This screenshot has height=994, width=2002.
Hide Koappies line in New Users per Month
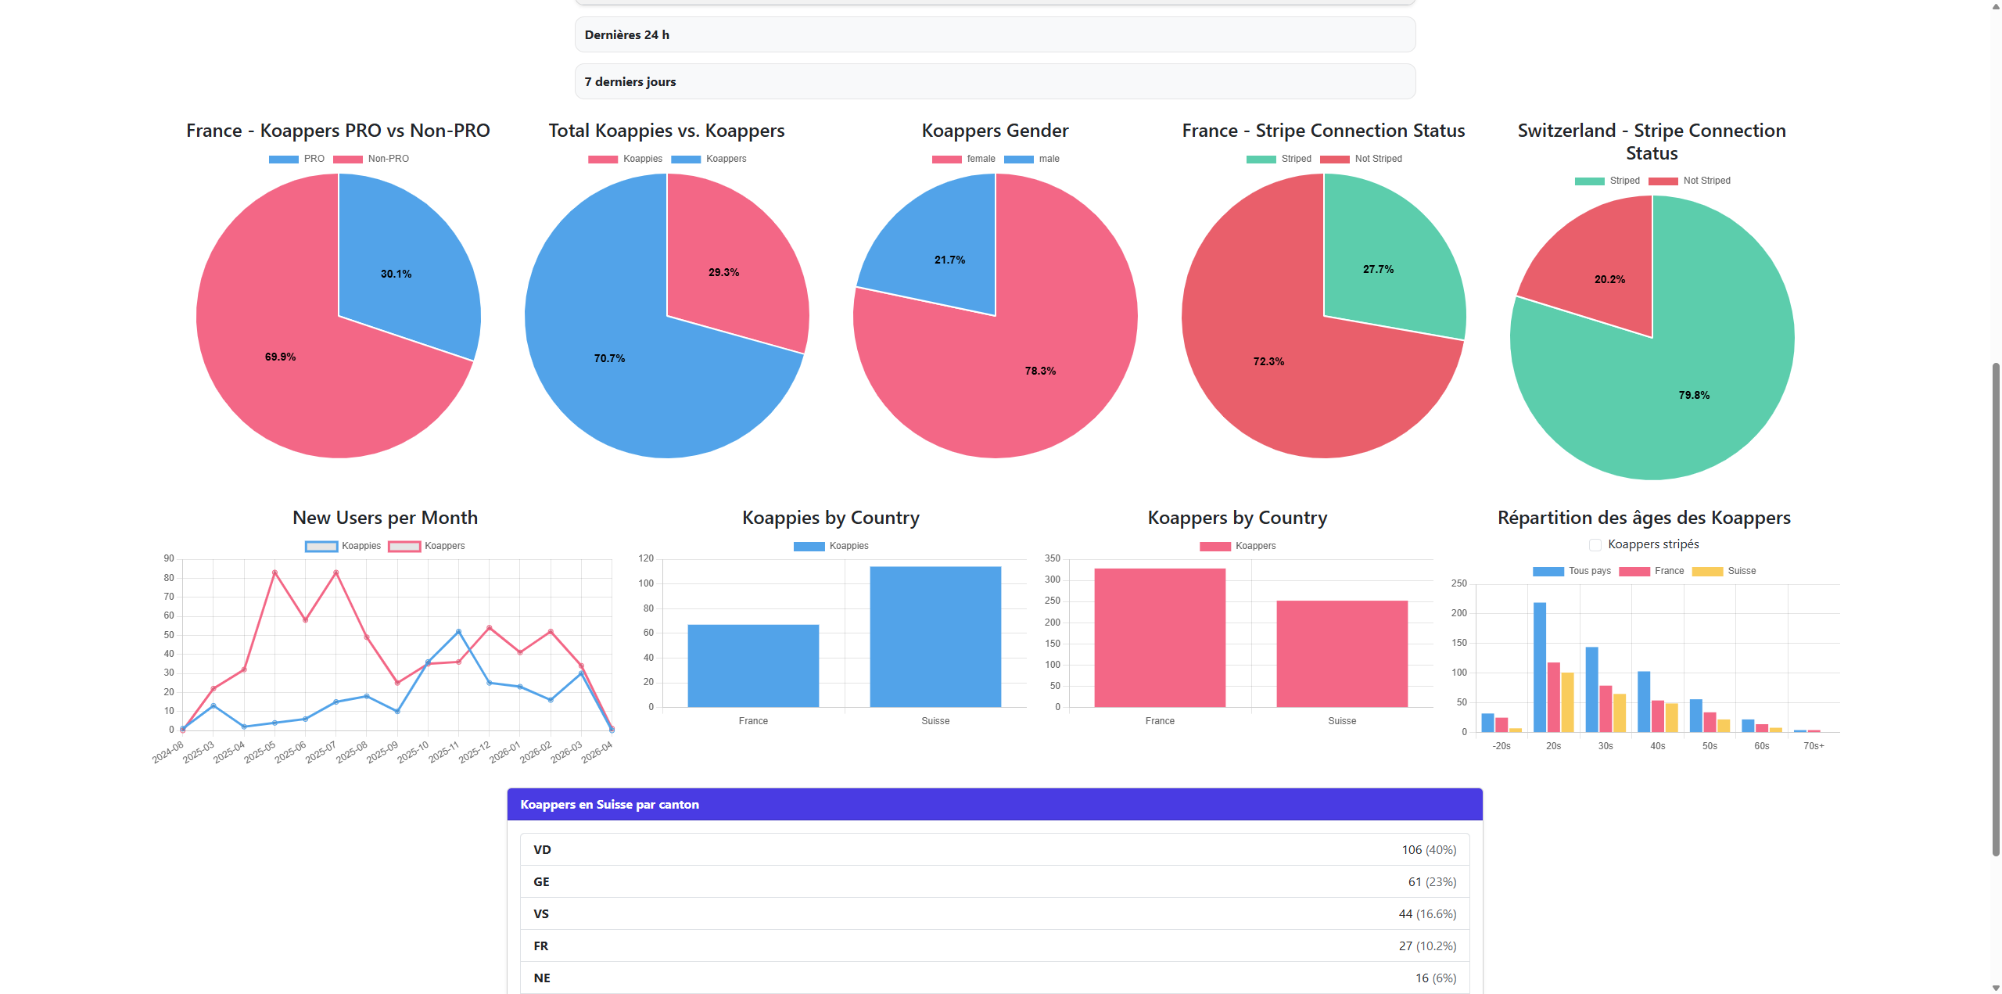point(343,546)
